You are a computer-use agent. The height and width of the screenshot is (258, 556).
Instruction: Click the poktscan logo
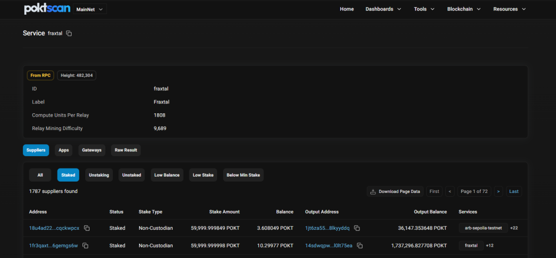pos(47,9)
